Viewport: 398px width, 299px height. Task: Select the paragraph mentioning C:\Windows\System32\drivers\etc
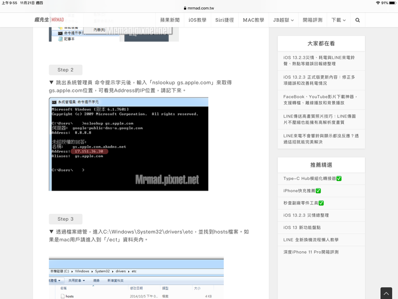[149, 236]
